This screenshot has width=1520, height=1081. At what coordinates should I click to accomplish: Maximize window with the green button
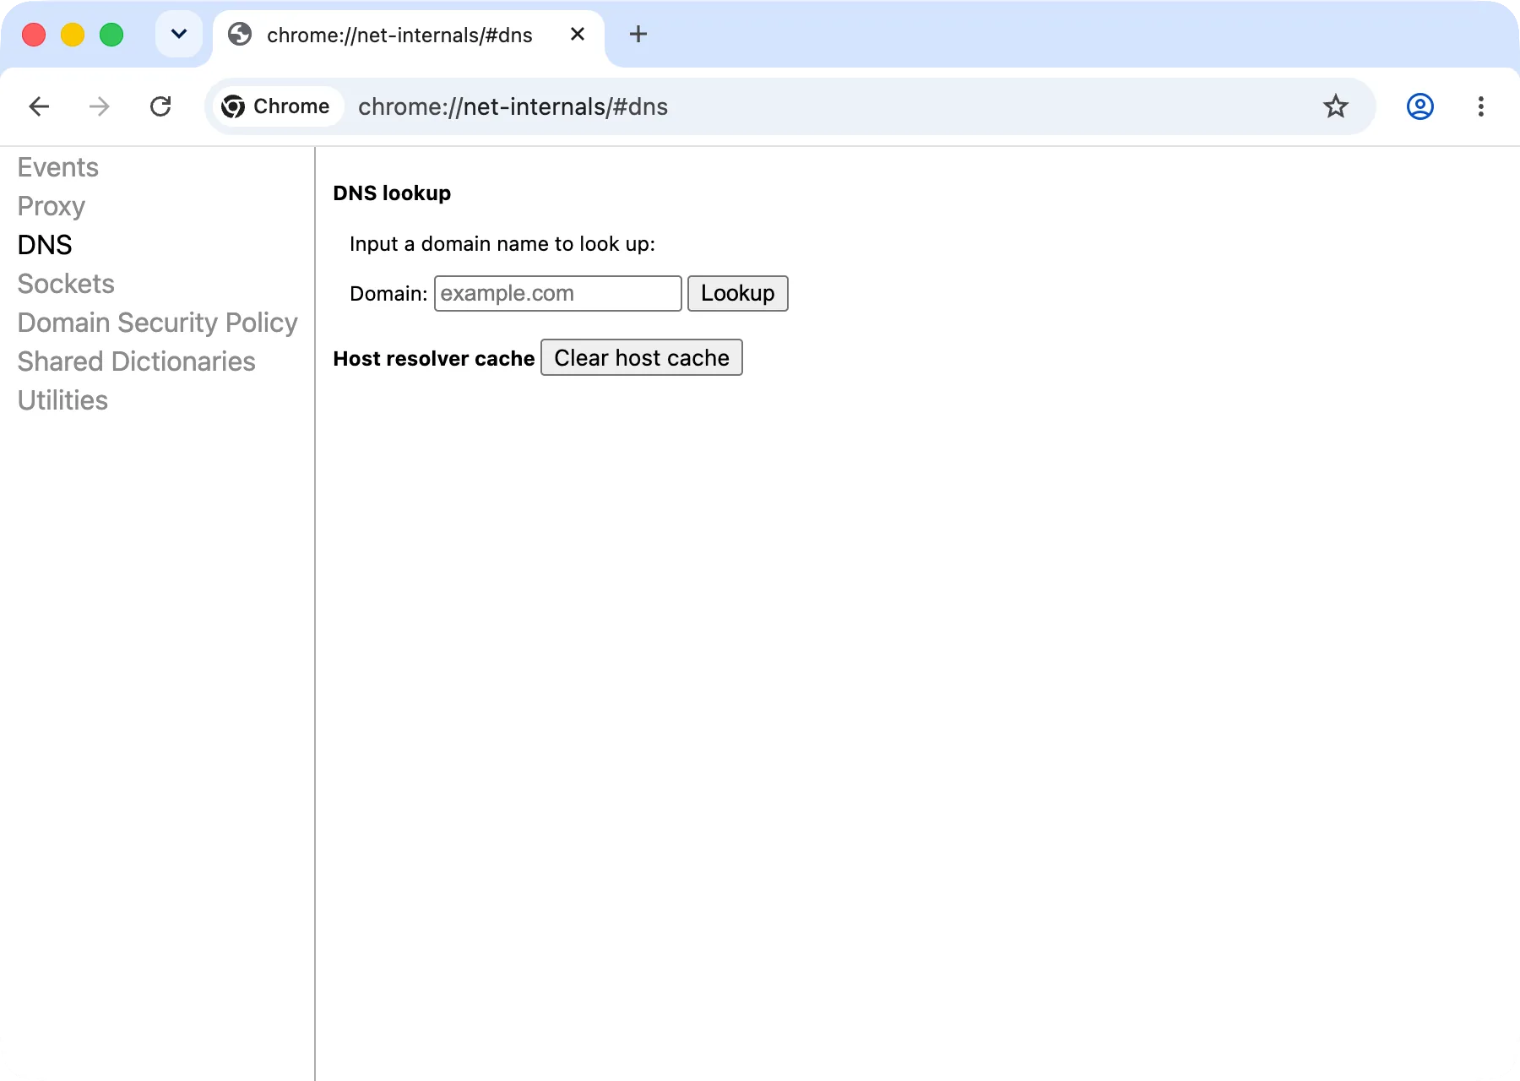111,35
